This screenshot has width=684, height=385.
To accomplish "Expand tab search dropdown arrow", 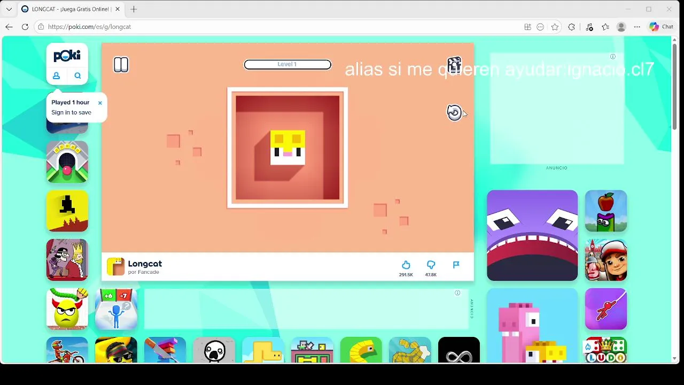I will [9, 9].
